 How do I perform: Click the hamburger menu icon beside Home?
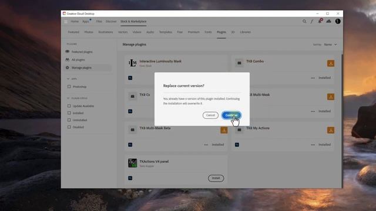point(66,22)
